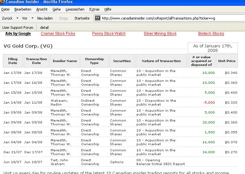Image resolution: width=245 pixels, height=174 pixels.
Task: Click the 1,500 acquired value
Action: (210, 132)
